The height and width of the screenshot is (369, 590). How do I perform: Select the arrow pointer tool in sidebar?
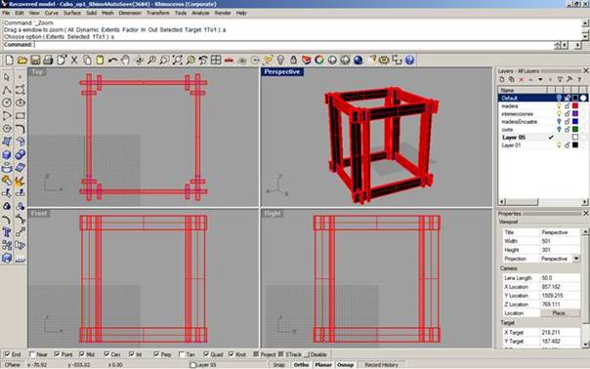tap(7, 77)
